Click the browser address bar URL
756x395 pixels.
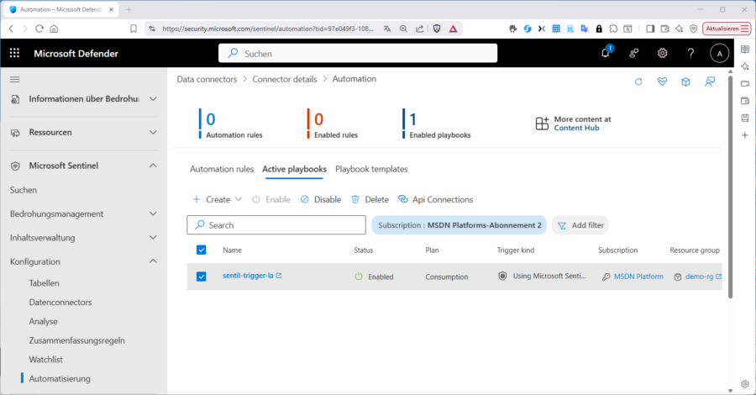268,29
